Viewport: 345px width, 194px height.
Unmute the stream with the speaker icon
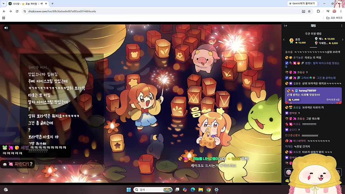(6, 28)
